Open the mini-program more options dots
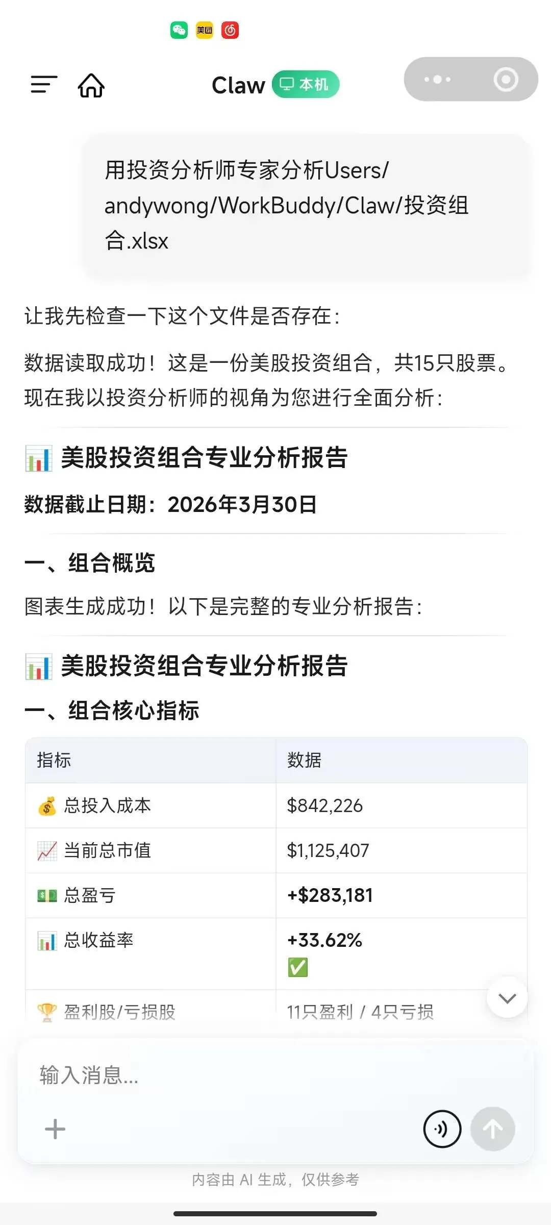551x1225 pixels. pos(437,80)
